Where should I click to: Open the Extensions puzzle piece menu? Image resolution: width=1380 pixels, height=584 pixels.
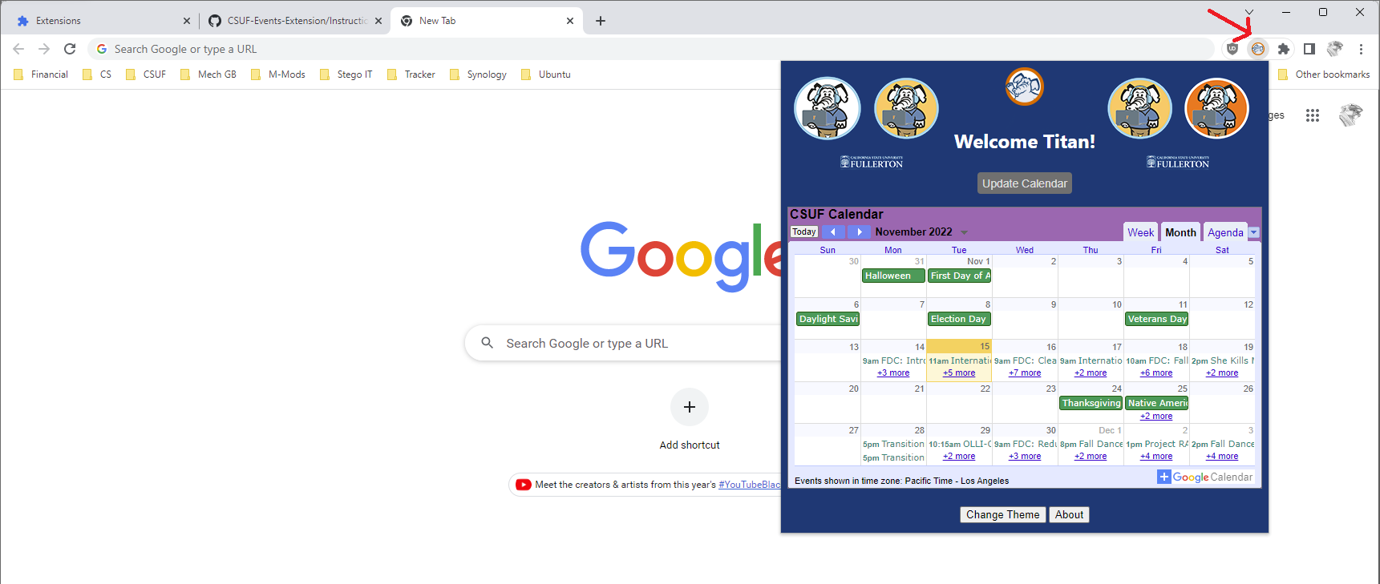tap(1284, 49)
